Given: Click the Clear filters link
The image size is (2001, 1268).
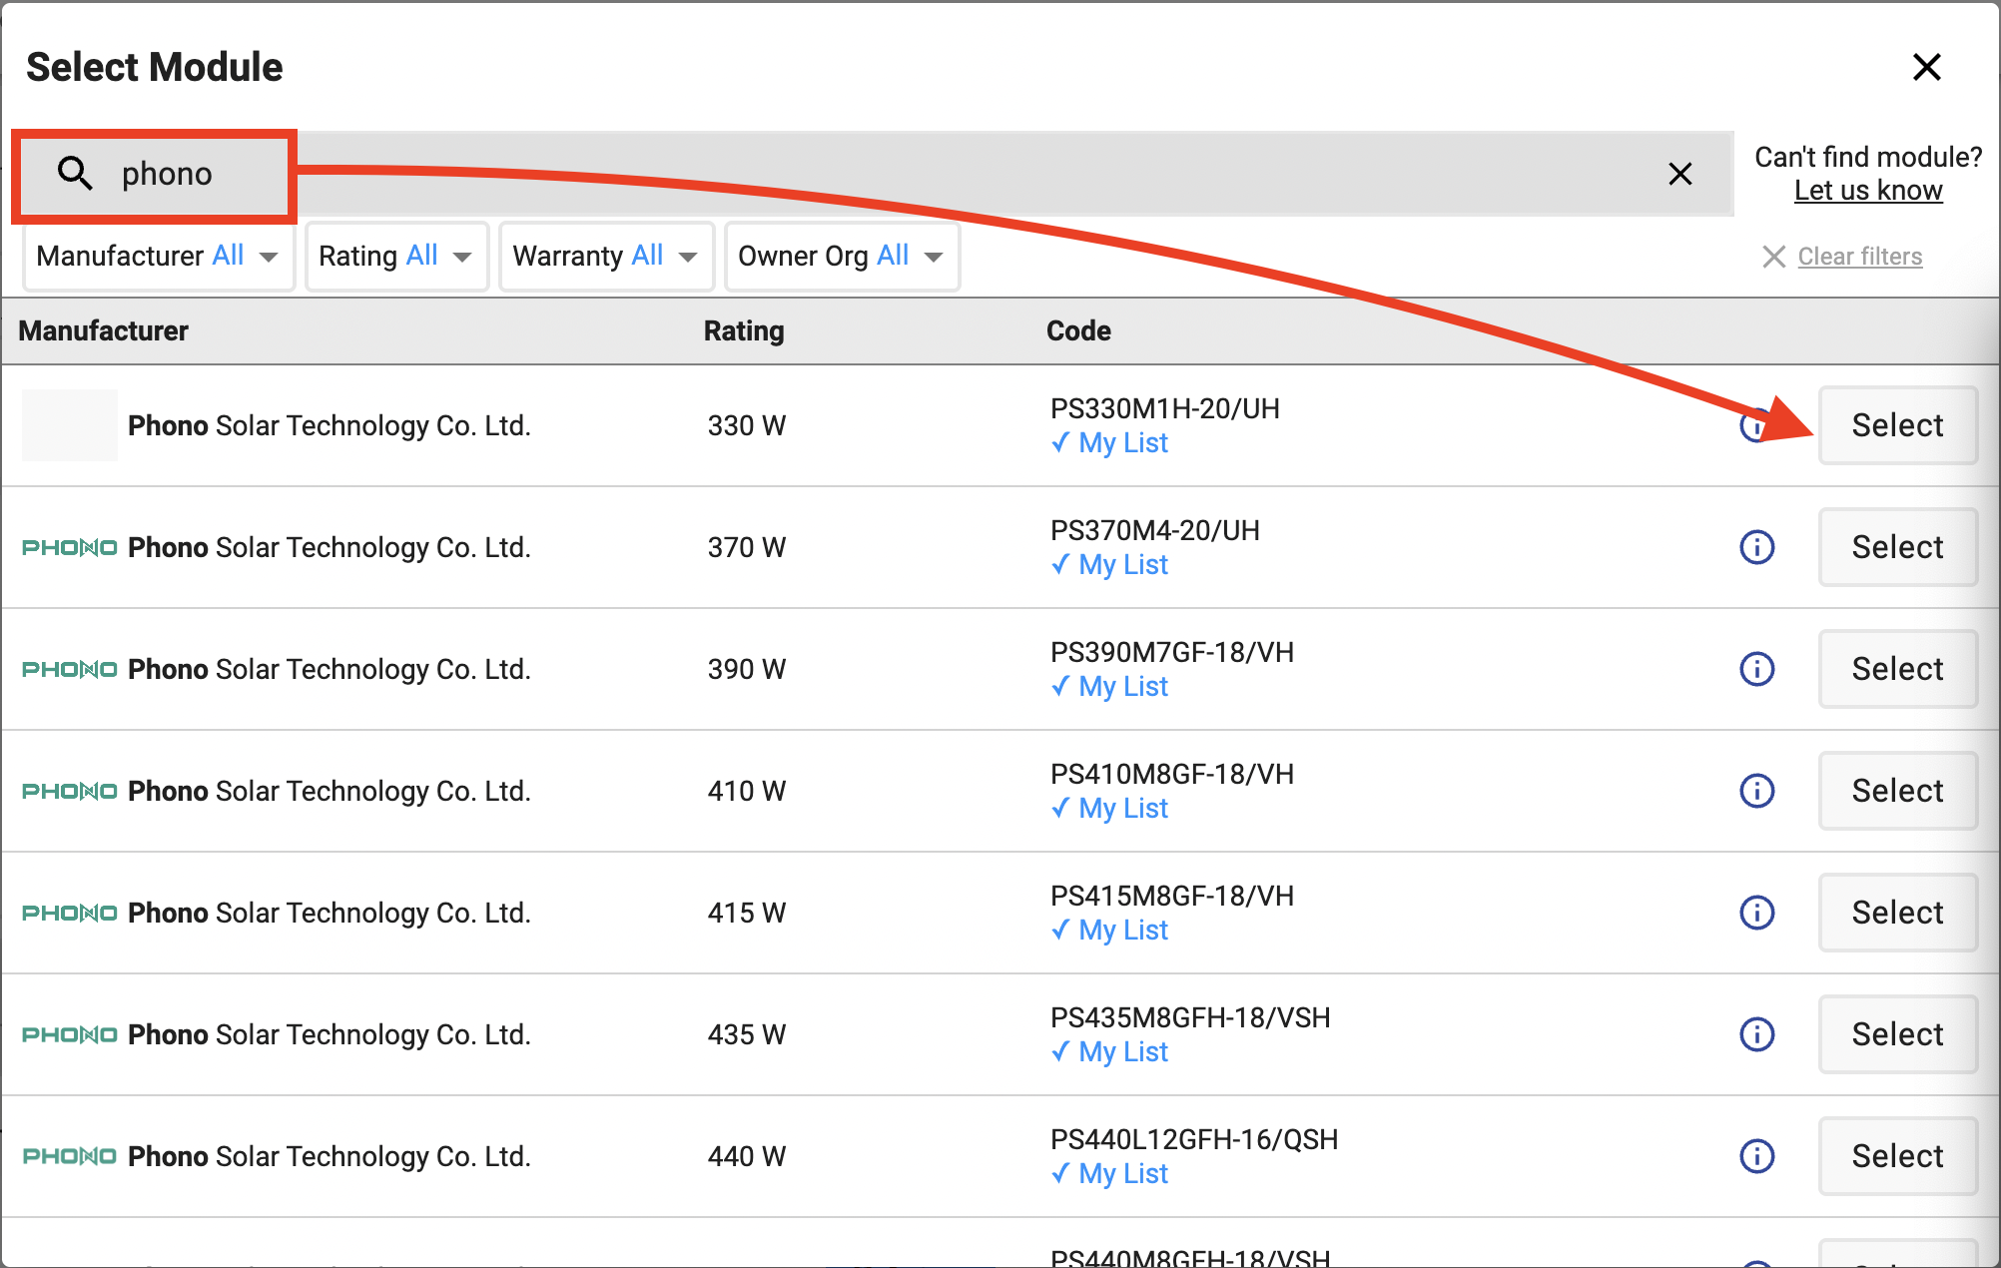Looking at the screenshot, I should pos(1859,257).
